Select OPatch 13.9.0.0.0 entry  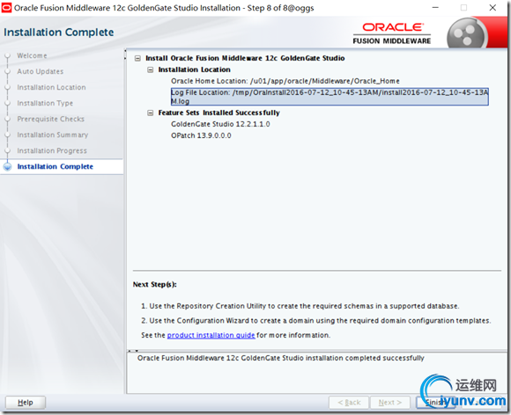coord(201,135)
